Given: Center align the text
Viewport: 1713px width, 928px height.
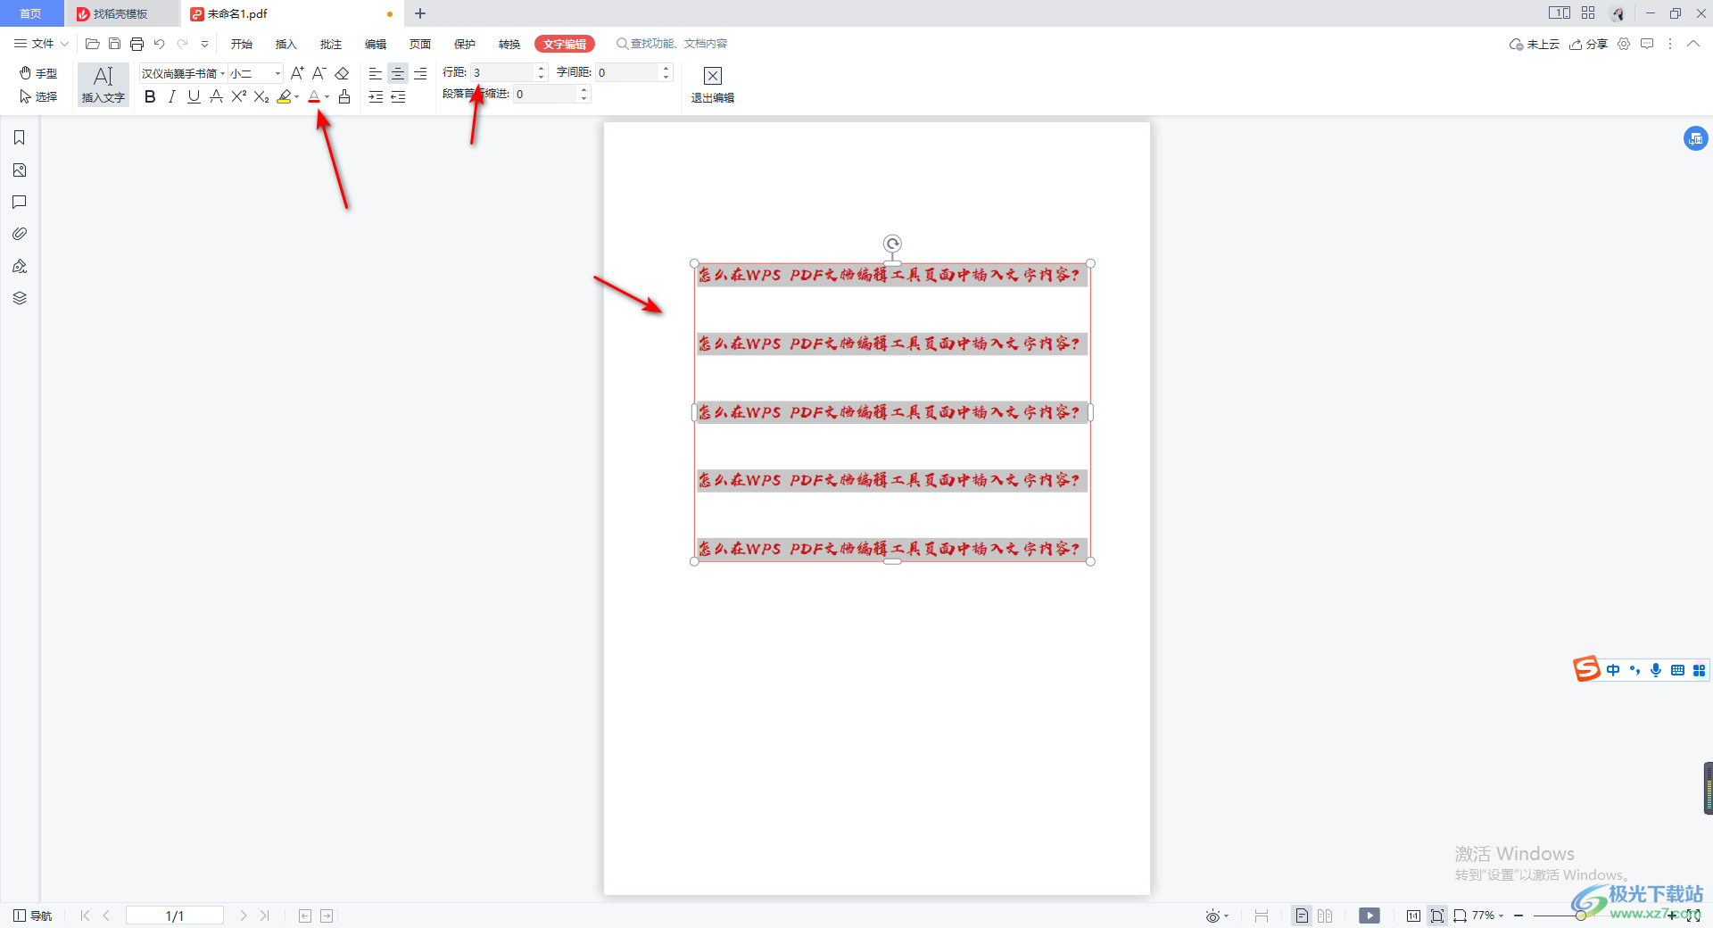Looking at the screenshot, I should (x=398, y=73).
